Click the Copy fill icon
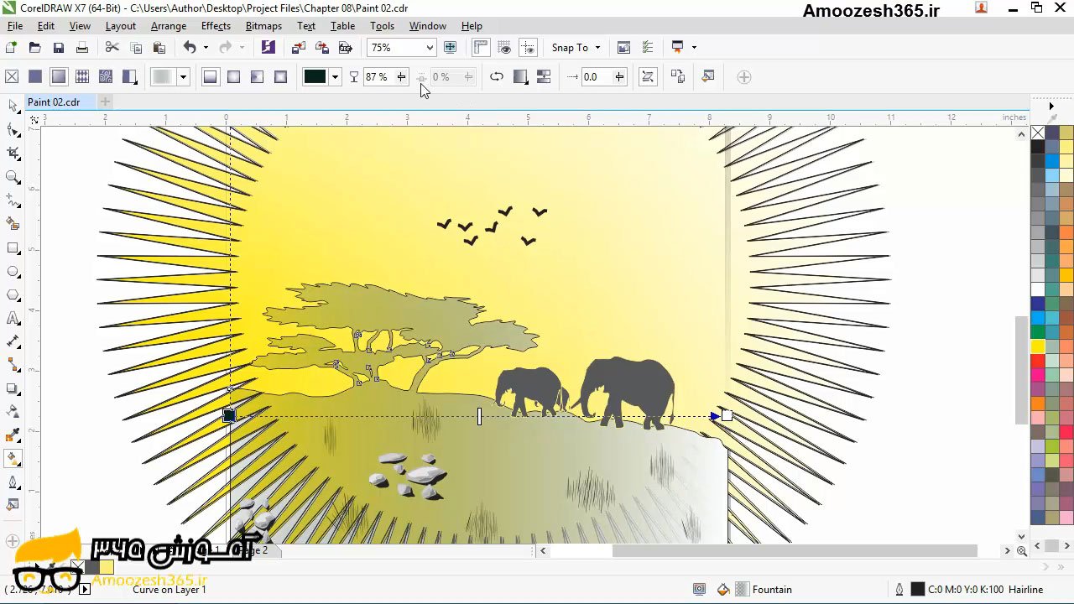1074x604 pixels. click(678, 77)
